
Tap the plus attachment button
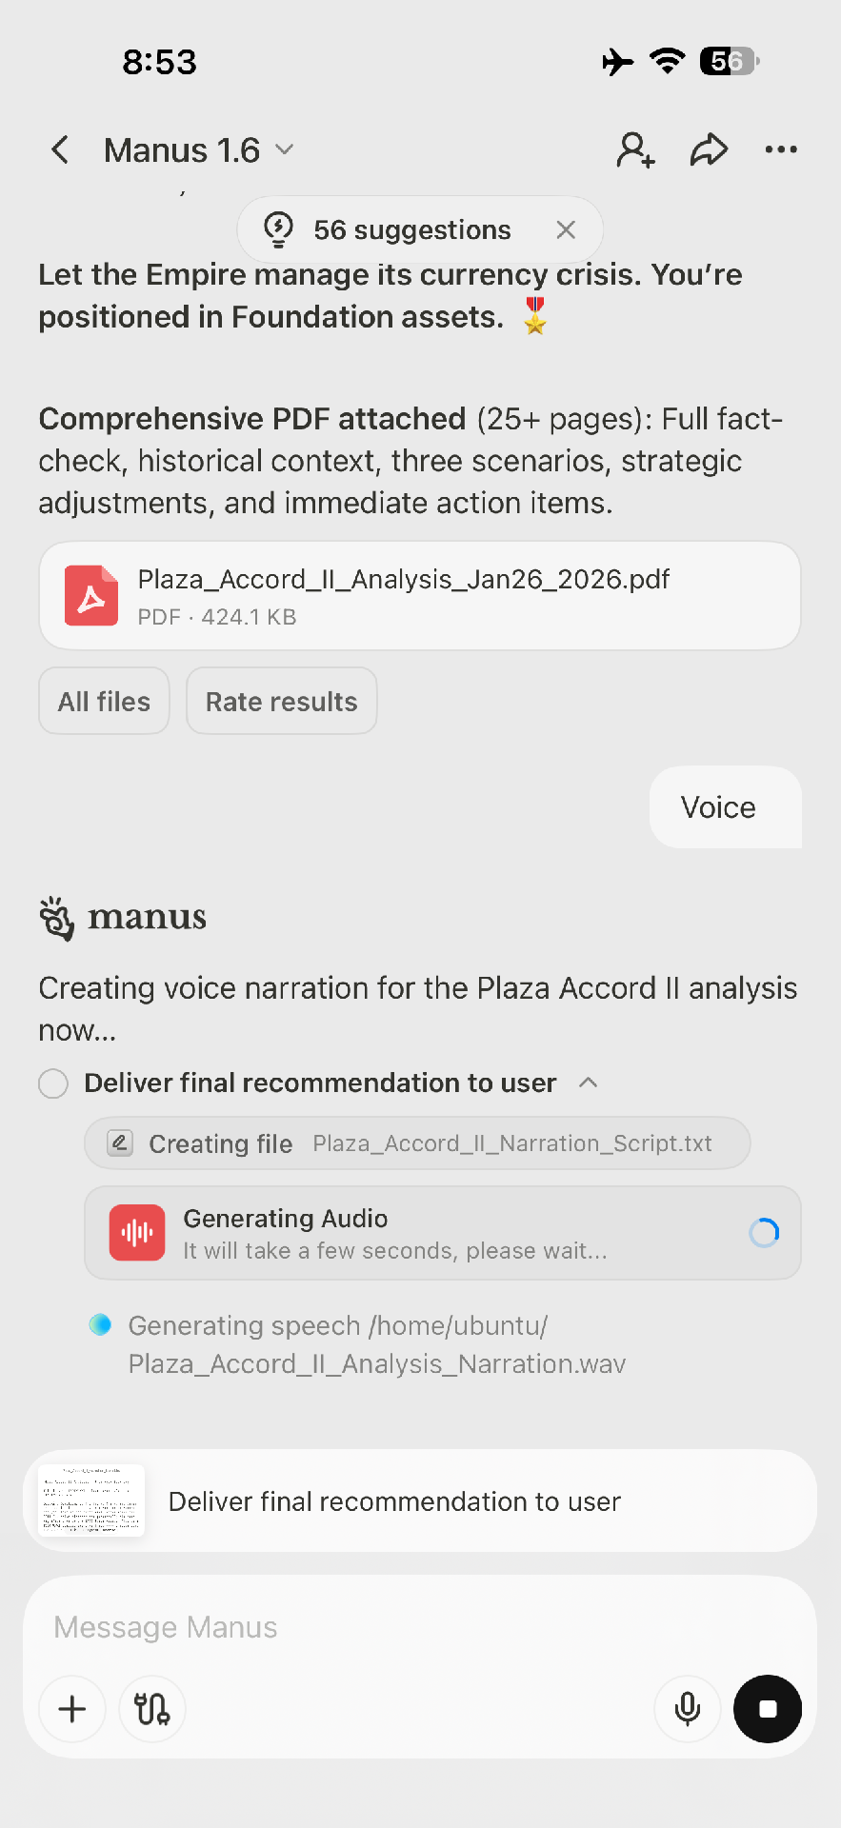pyautogui.click(x=72, y=1709)
